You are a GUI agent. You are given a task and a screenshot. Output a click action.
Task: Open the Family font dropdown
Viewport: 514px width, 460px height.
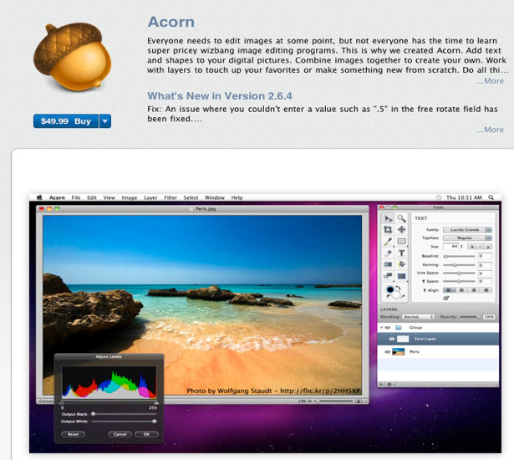467,230
